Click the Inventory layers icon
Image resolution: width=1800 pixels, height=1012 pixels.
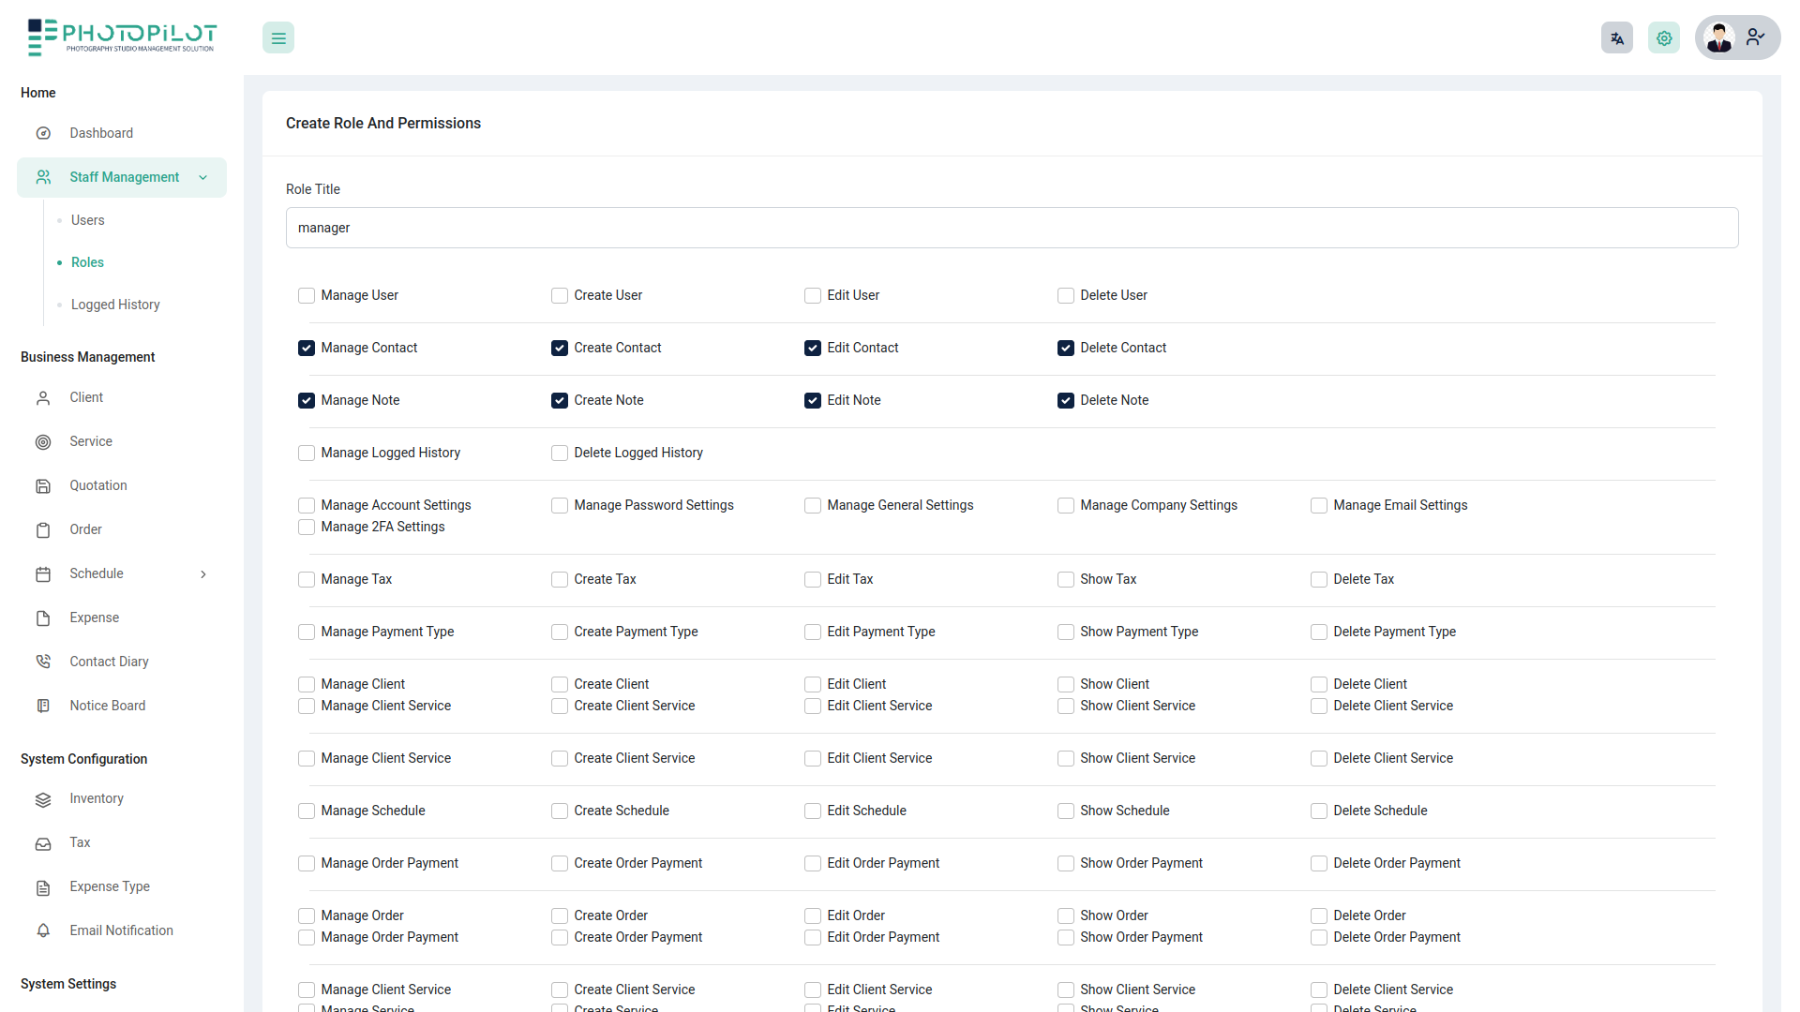click(43, 799)
